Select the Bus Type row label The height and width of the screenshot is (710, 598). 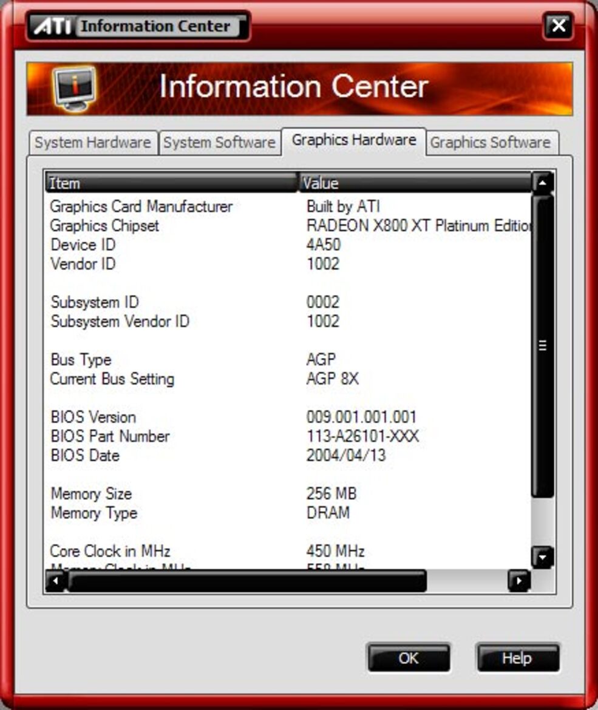click(x=81, y=359)
